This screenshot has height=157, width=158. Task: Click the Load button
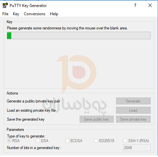133,110
